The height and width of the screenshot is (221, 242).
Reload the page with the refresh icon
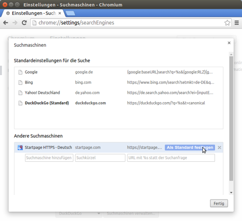(x=24, y=23)
